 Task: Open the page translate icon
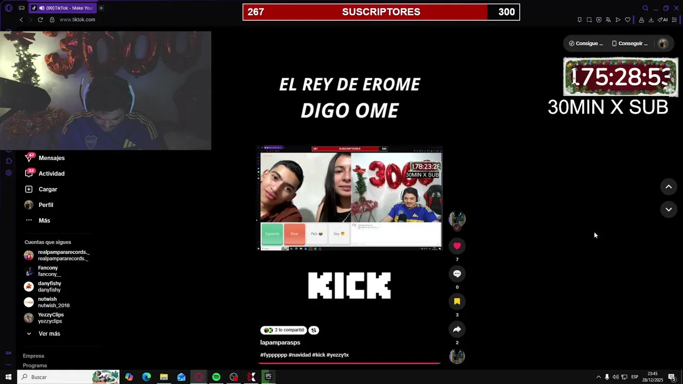tap(608, 20)
